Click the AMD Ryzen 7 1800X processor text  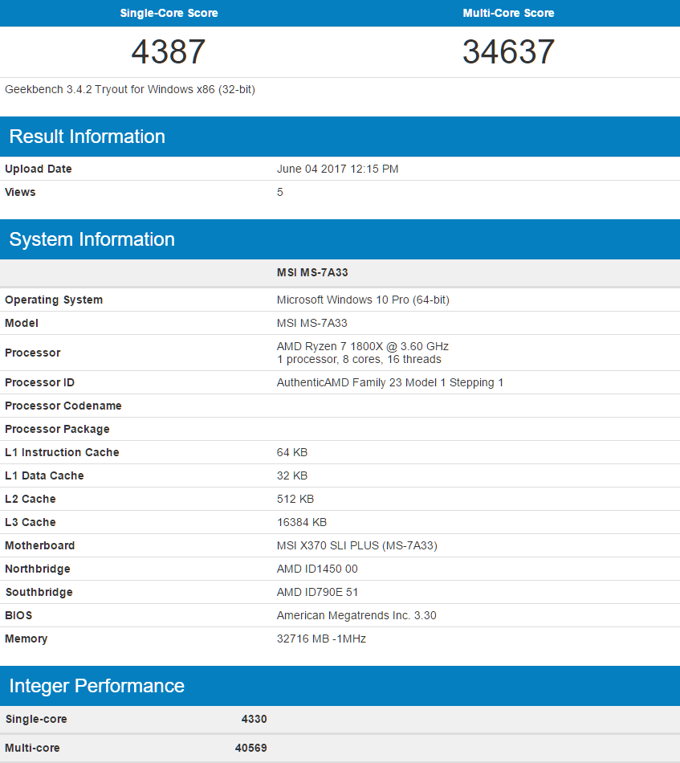[362, 346]
